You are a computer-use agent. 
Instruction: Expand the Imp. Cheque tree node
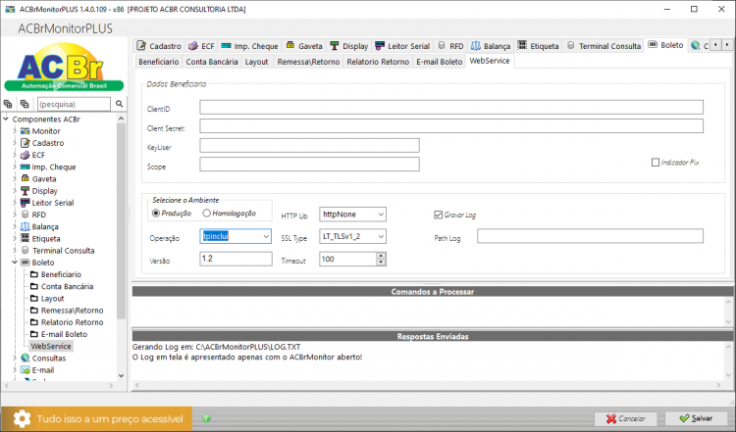tap(15, 167)
